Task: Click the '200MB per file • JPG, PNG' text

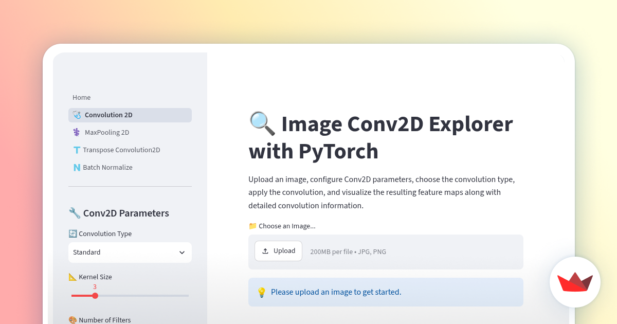Action: pos(348,252)
